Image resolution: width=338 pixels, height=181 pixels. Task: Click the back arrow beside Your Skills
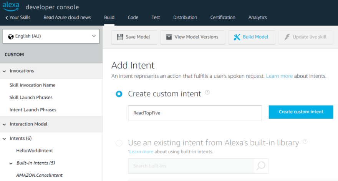coord(7,18)
